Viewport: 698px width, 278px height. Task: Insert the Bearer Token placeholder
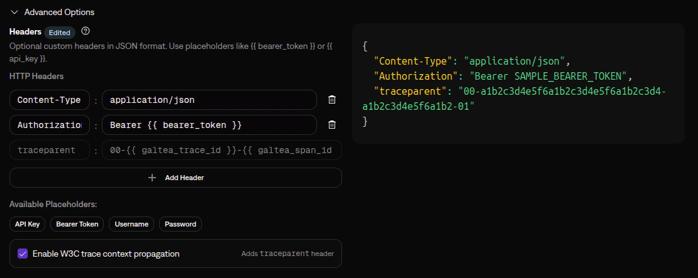pyautogui.click(x=77, y=224)
